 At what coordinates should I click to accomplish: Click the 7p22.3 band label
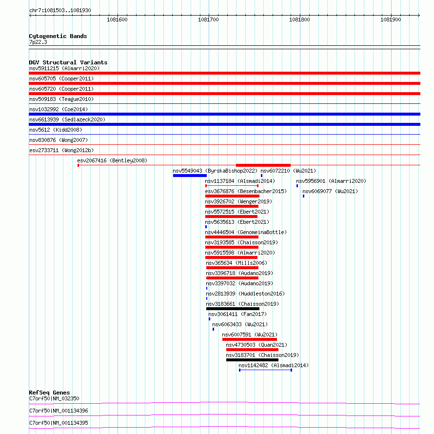tap(38, 42)
